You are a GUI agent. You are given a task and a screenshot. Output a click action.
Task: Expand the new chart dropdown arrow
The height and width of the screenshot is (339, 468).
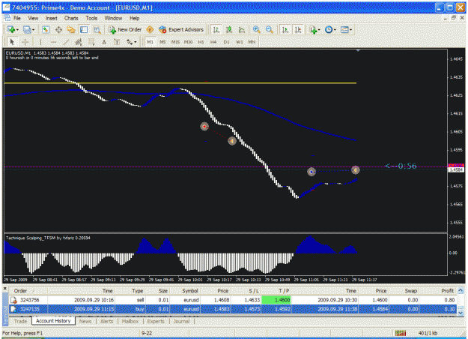click(18, 30)
